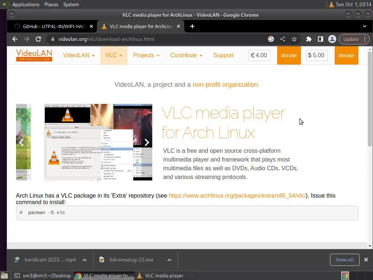
Task: Click donate button next to euro amount
Action: 289,55
